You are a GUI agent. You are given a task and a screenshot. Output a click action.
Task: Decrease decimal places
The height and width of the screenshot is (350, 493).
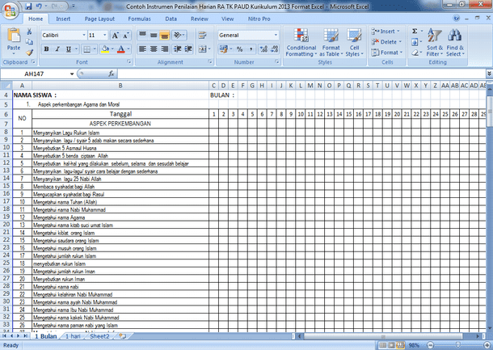[x=275, y=49]
